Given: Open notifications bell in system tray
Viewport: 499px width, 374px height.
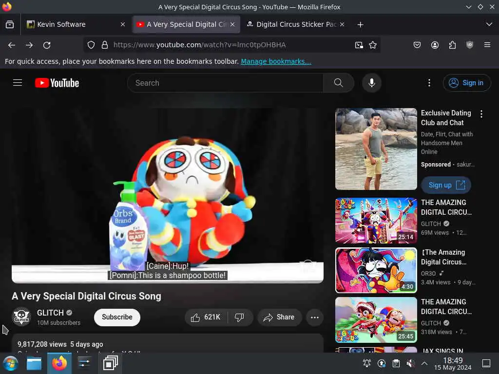Looking at the screenshot, I should [x=366, y=363].
